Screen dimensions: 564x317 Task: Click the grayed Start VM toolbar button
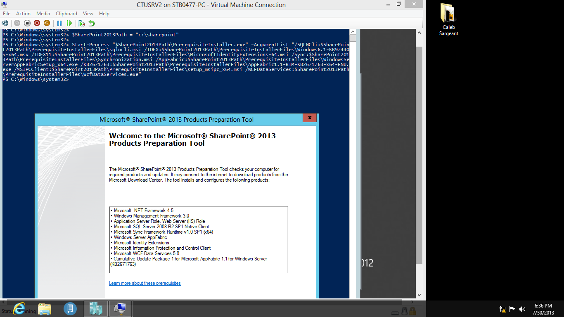point(17,23)
